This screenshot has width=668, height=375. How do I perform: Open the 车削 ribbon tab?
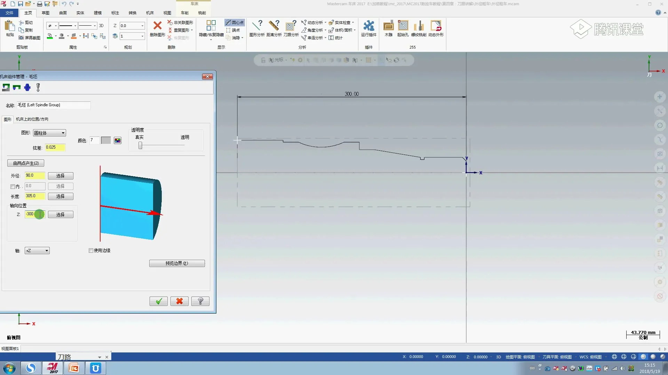point(184,13)
